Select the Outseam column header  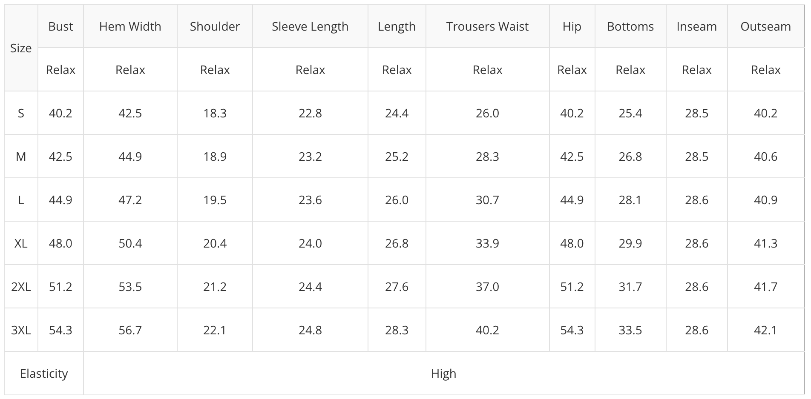765,26
